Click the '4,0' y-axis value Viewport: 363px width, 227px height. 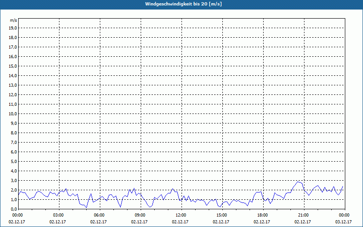(x=14, y=171)
